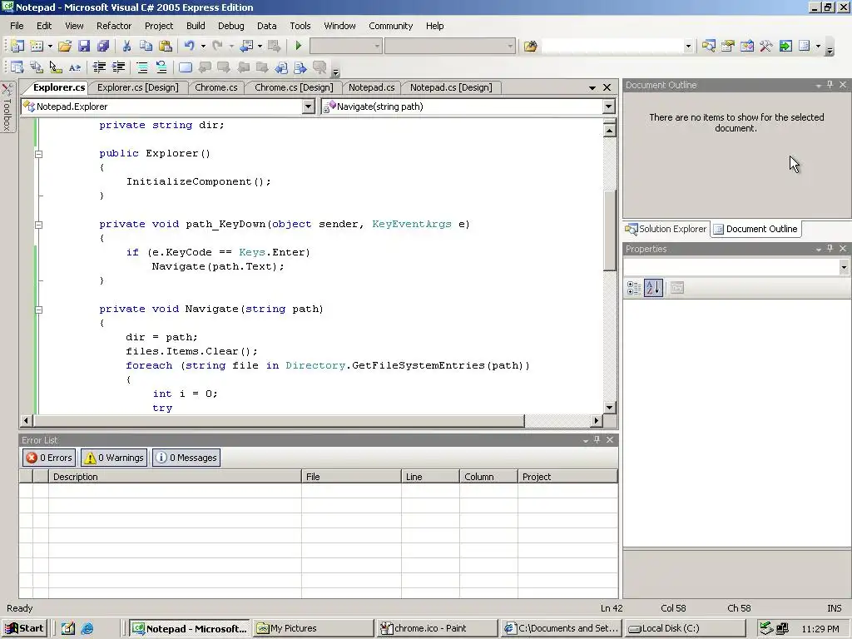The width and height of the screenshot is (852, 639).
Task: Toggle the 0 Errors filter
Action: click(x=49, y=458)
